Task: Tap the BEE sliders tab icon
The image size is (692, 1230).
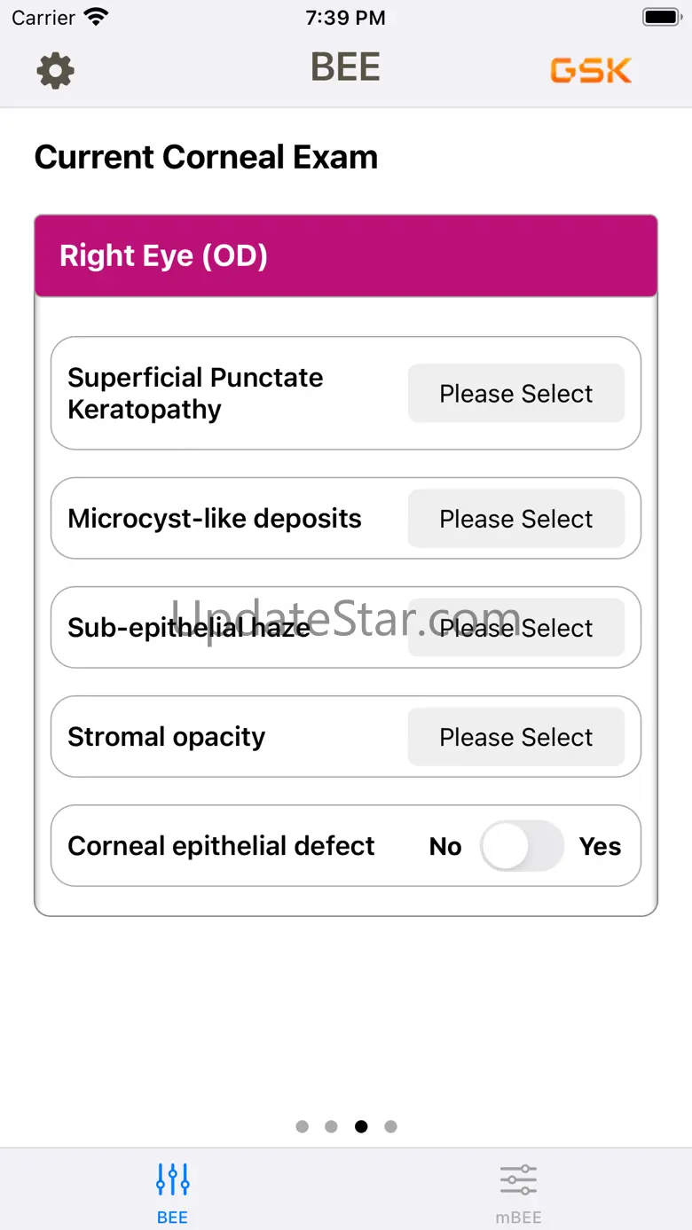Action: pos(172,1179)
